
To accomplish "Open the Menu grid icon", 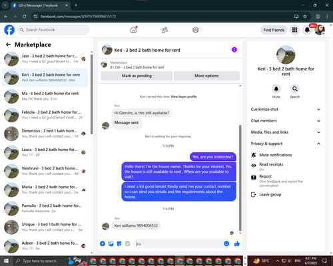I will coord(294,30).
